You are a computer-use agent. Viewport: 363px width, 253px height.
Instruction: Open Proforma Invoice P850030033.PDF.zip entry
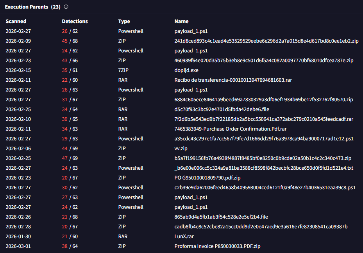point(217,246)
